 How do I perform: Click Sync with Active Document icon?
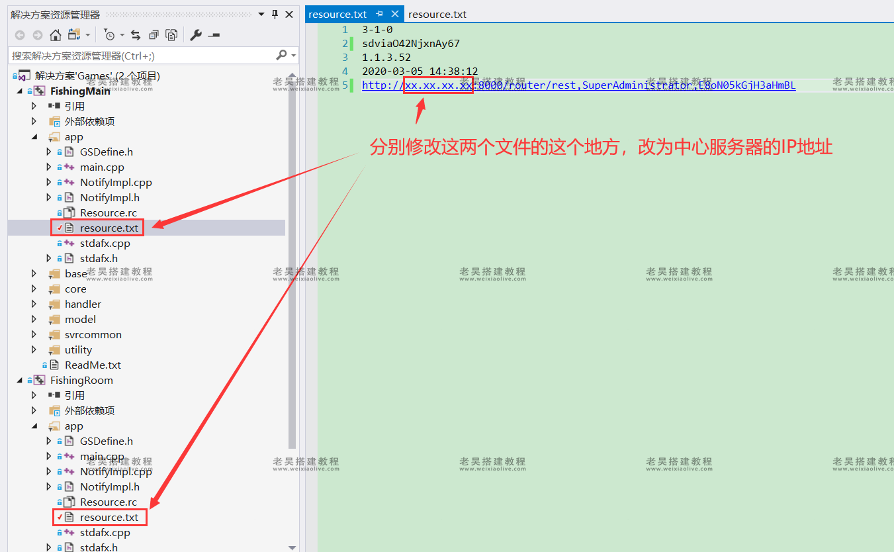pos(136,35)
